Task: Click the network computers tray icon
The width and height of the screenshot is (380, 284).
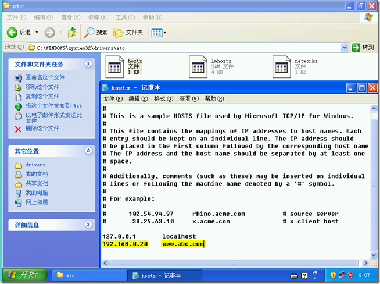Action: tap(342, 275)
